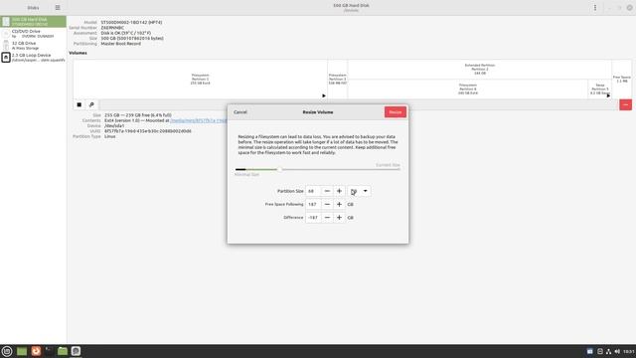Click the Partition Size value field
The image size is (636, 358).
[x=314, y=191]
